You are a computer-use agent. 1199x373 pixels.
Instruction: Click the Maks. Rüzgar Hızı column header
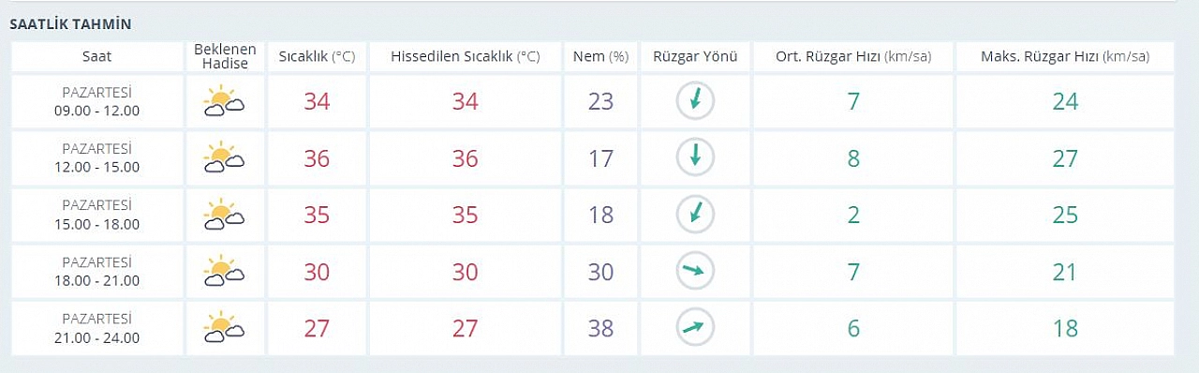(1064, 56)
